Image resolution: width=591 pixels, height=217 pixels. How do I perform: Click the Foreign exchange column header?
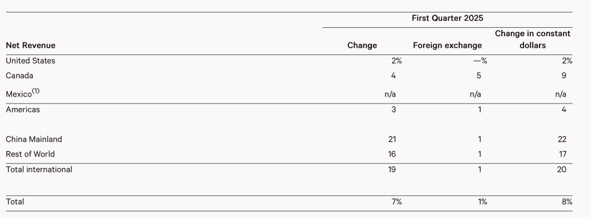[447, 45]
